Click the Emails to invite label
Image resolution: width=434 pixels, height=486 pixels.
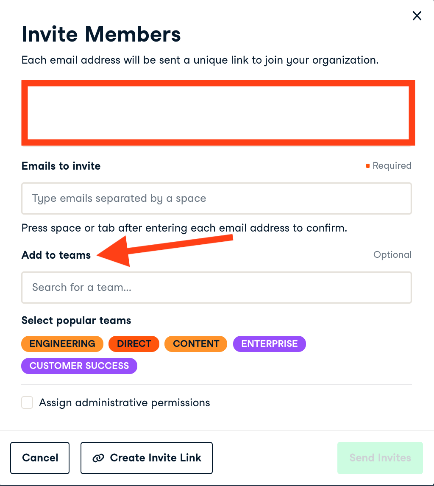(61, 166)
